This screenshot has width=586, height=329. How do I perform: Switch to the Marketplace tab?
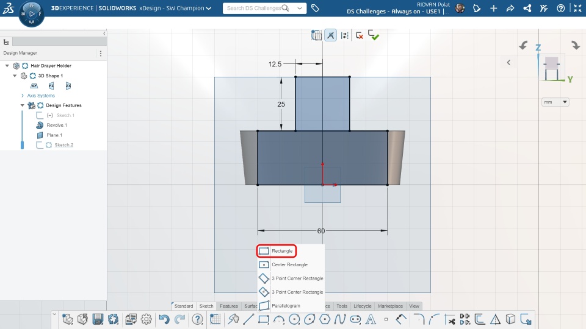point(390,306)
